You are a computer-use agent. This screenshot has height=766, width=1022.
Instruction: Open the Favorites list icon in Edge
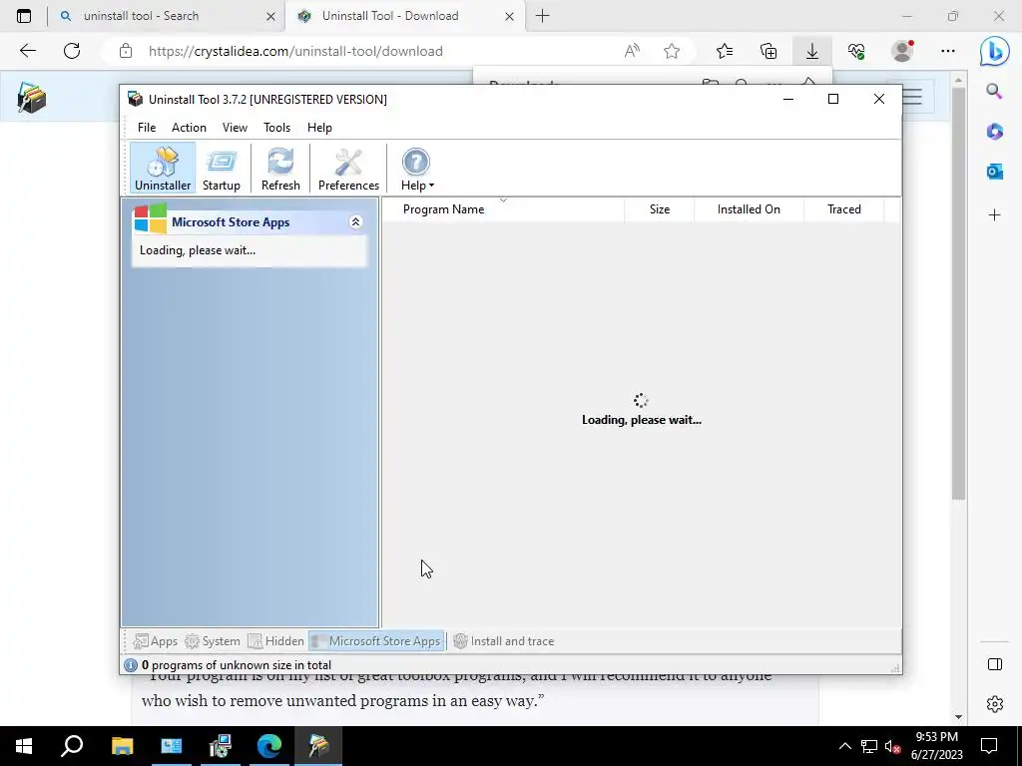[725, 51]
